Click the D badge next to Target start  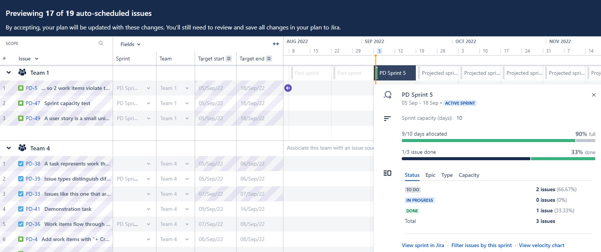(x=229, y=59)
